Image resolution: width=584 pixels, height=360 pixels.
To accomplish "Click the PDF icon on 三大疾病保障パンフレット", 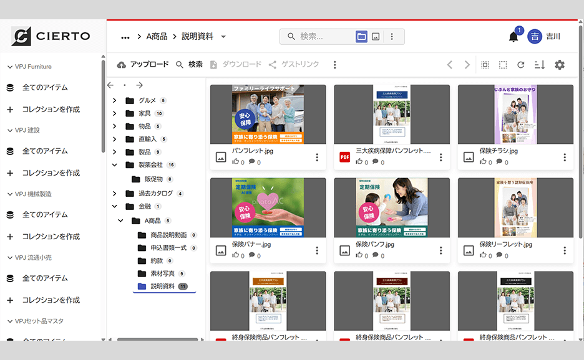I will tap(344, 158).
